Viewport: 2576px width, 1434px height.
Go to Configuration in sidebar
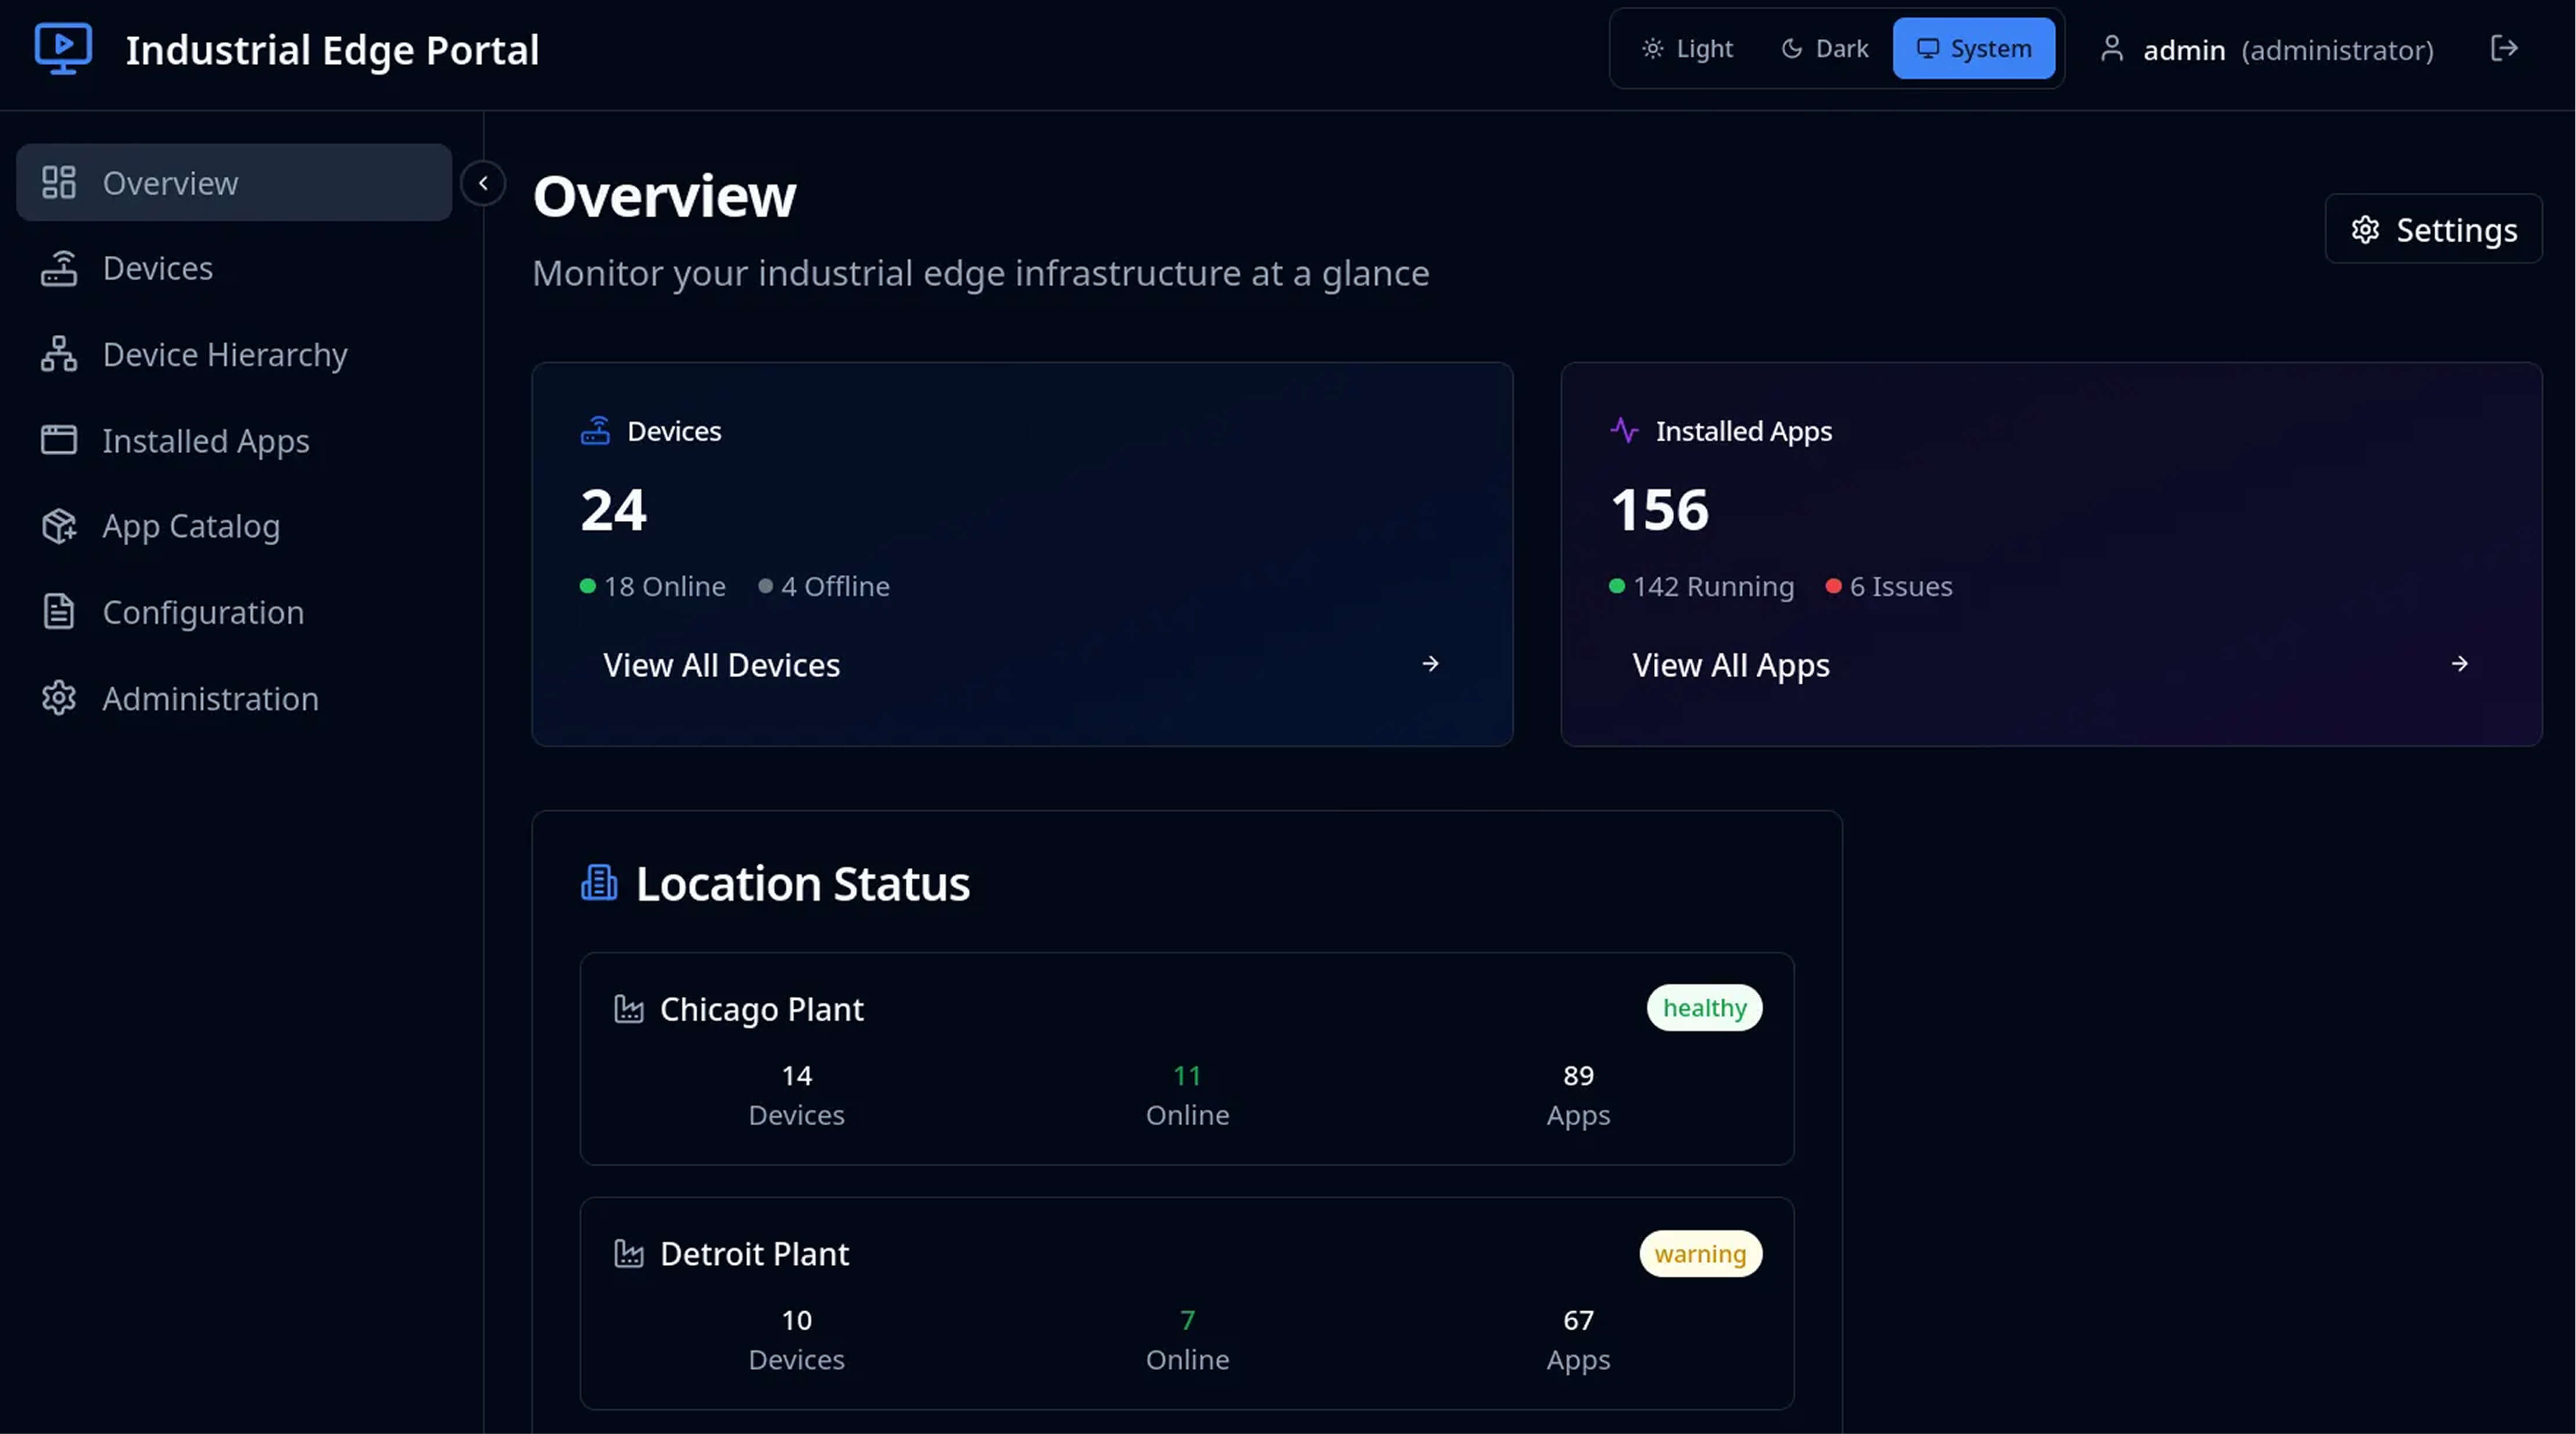click(203, 612)
